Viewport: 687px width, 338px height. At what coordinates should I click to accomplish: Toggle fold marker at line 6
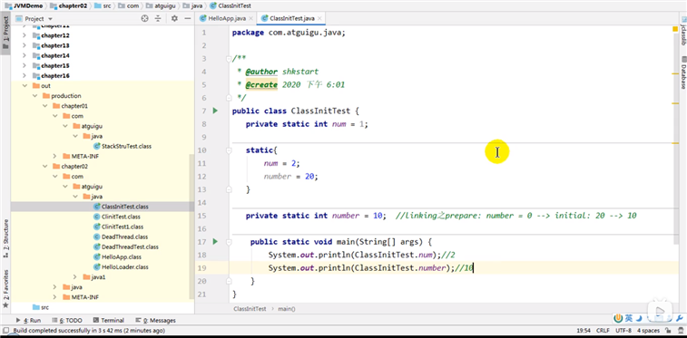point(228,98)
